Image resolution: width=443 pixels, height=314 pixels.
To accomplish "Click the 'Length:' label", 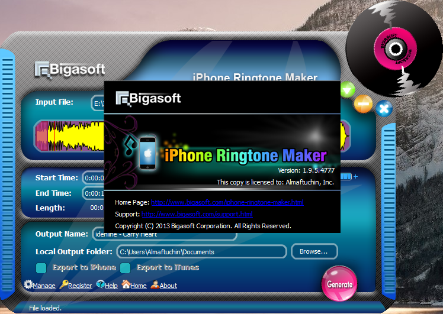I will [x=50, y=208].
